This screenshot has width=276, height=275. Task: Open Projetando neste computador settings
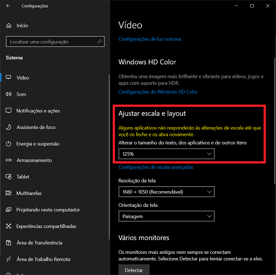click(x=48, y=210)
